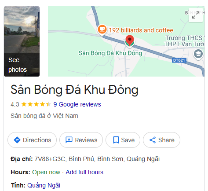
Task: Click the Save button label
Action: click(x=128, y=140)
